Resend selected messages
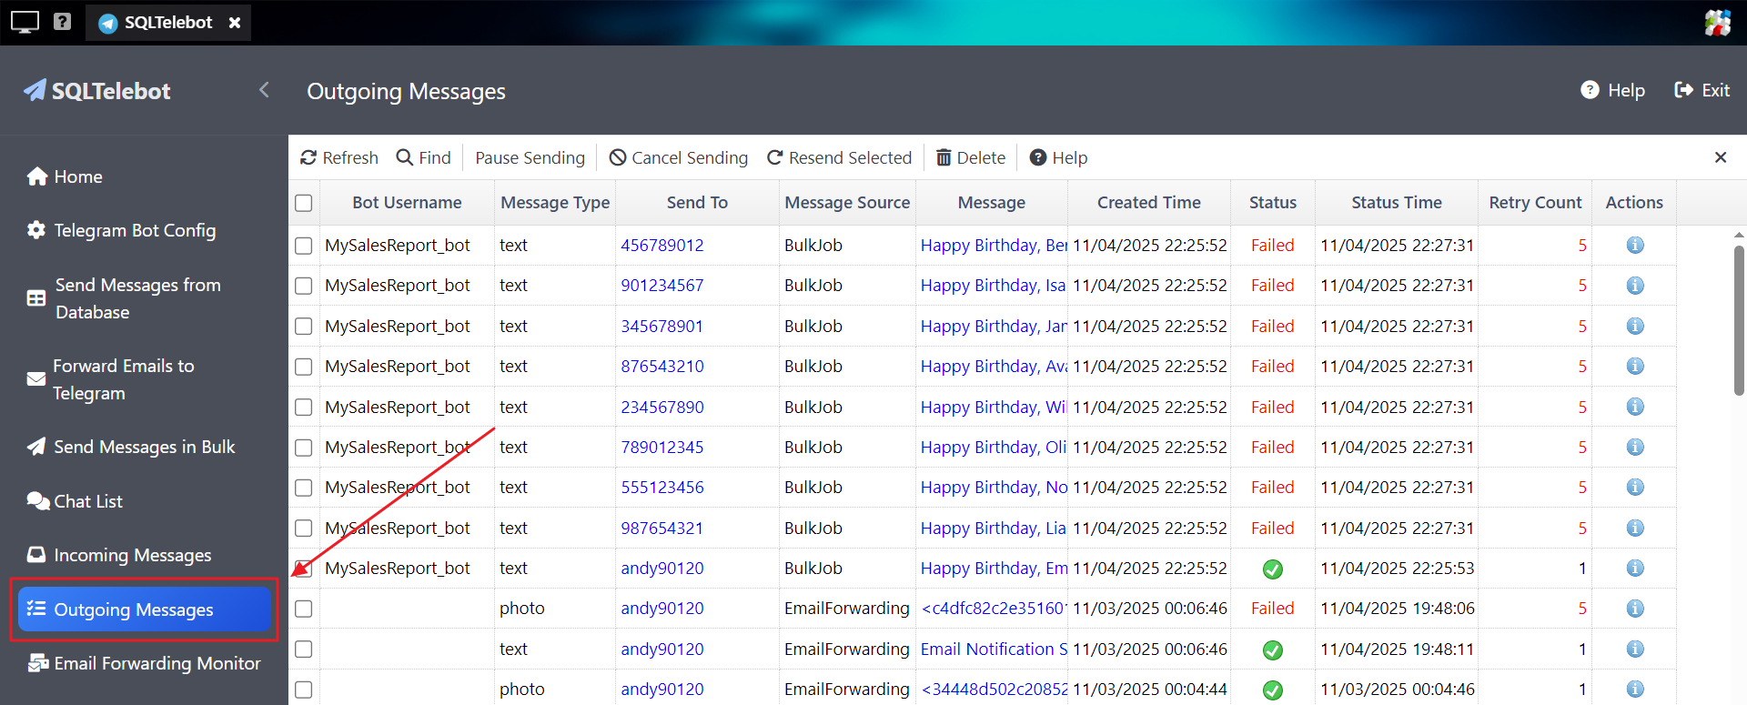 839,158
